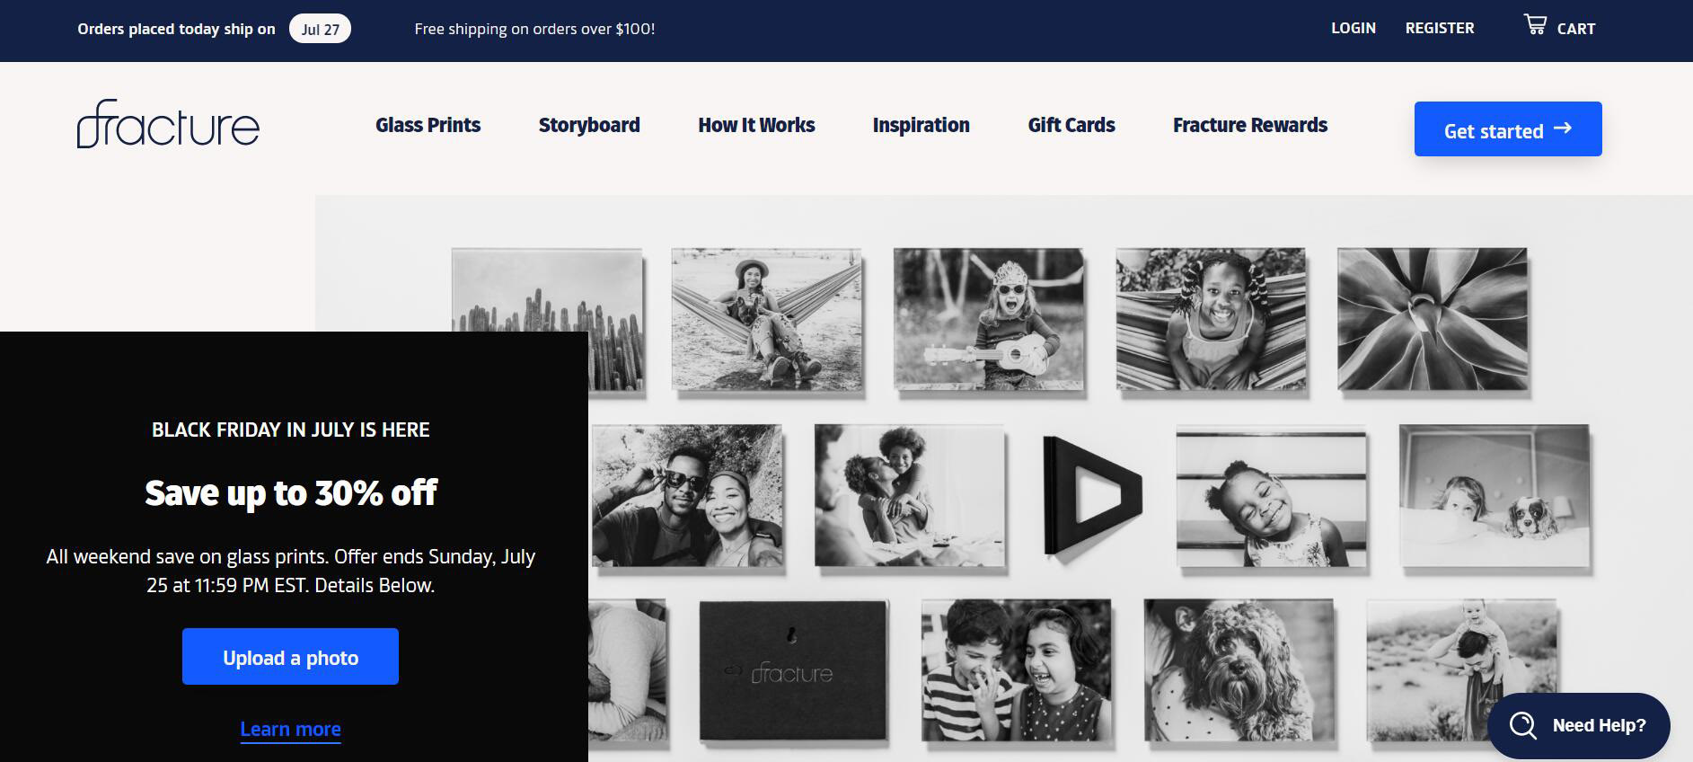Click the Fracture logo
This screenshot has width=1693, height=762.
(x=168, y=124)
